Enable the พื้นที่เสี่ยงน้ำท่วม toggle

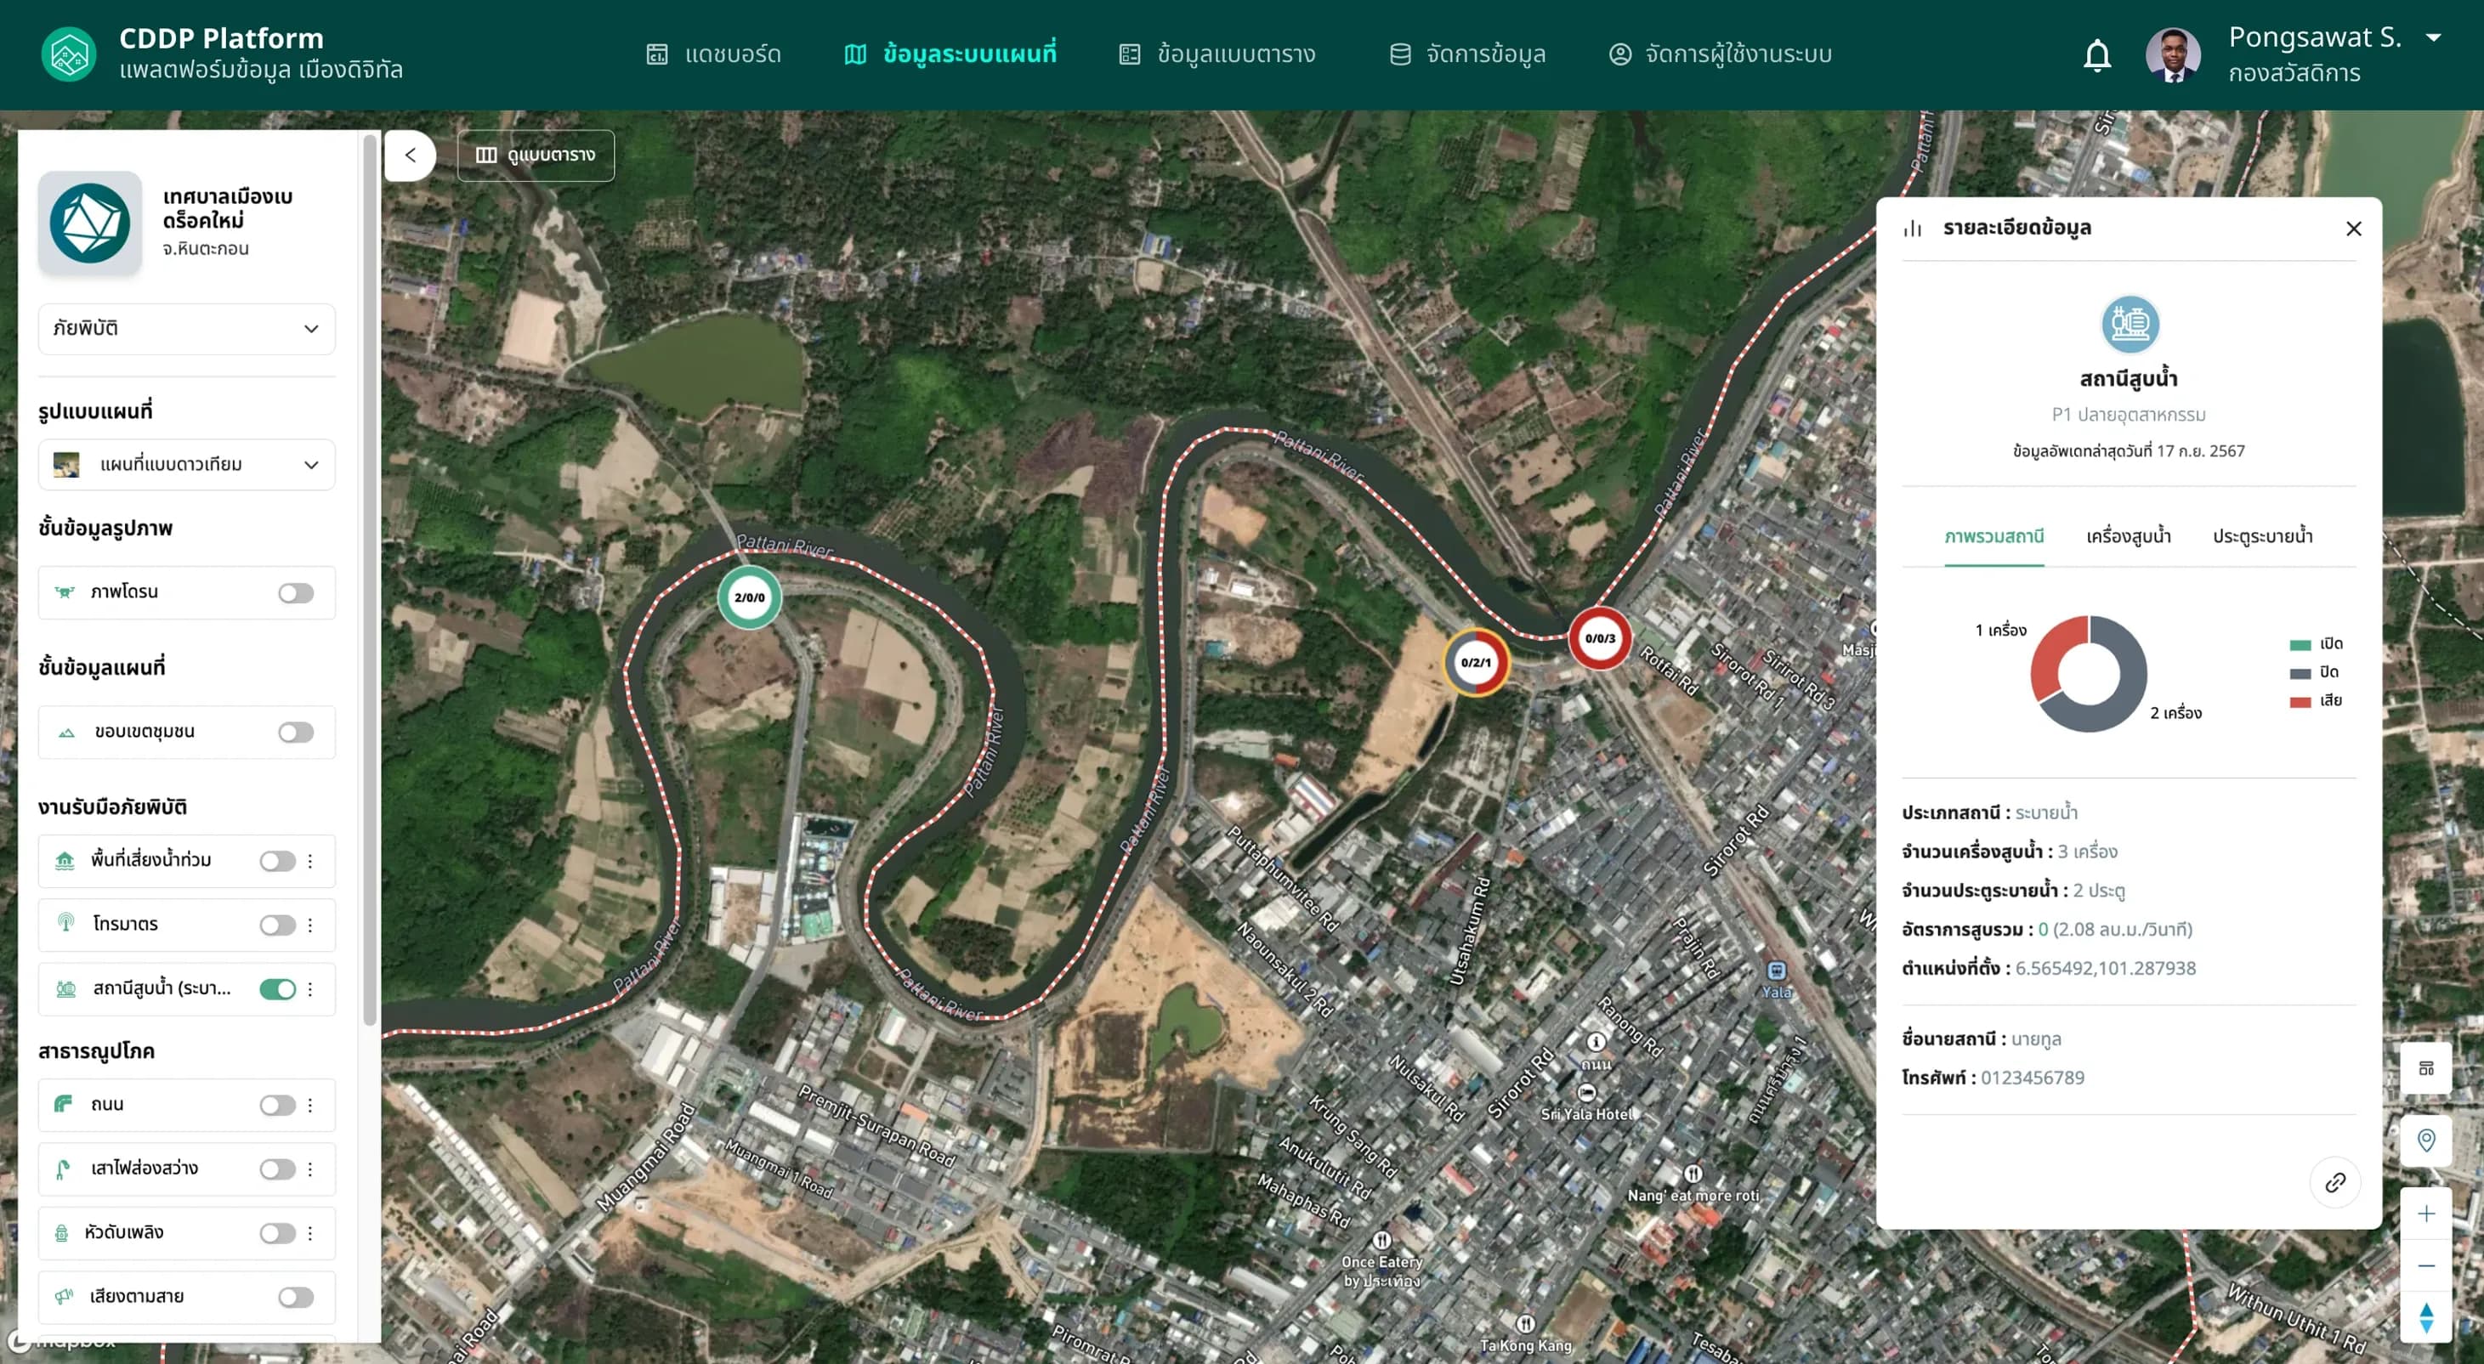pyautogui.click(x=278, y=861)
